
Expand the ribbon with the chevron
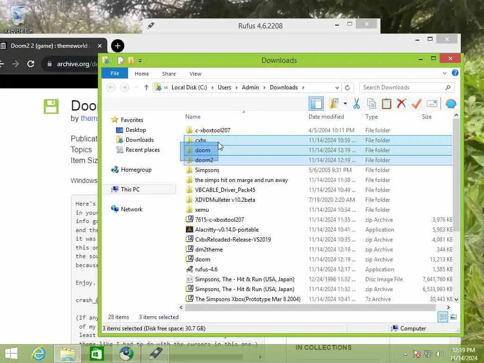pos(444,73)
